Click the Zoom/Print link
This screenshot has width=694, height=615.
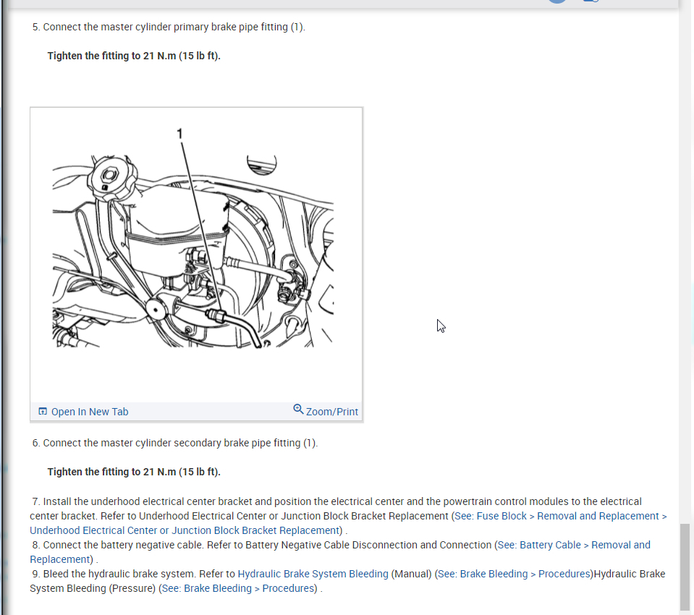332,412
